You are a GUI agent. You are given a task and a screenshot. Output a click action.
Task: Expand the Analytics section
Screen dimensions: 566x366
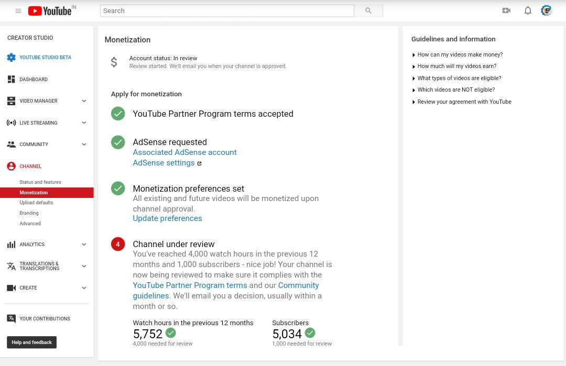[84, 245]
